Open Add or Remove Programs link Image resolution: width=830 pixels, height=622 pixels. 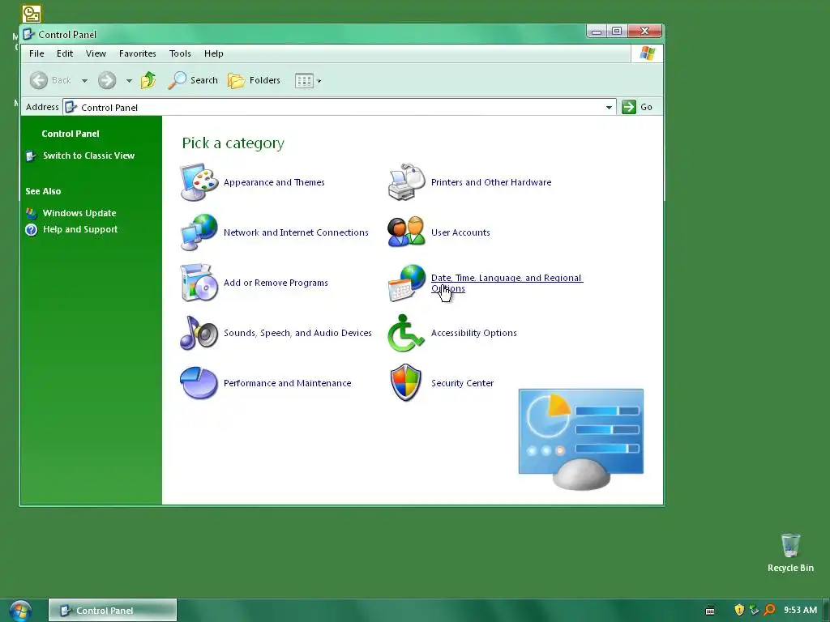(276, 283)
